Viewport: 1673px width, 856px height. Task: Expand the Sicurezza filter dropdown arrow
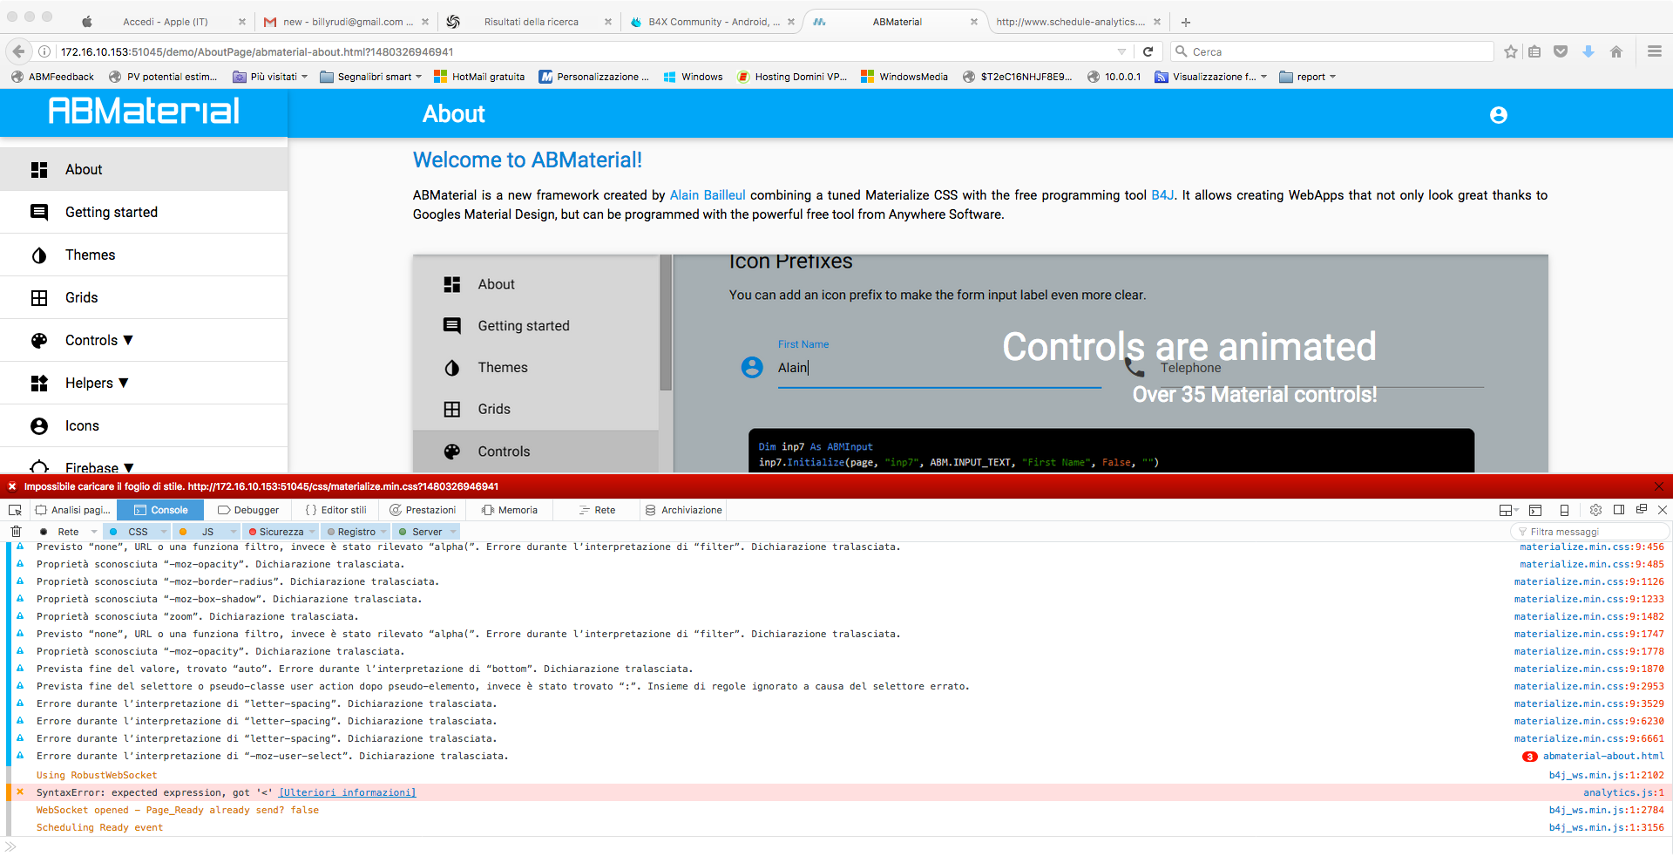[x=313, y=532]
